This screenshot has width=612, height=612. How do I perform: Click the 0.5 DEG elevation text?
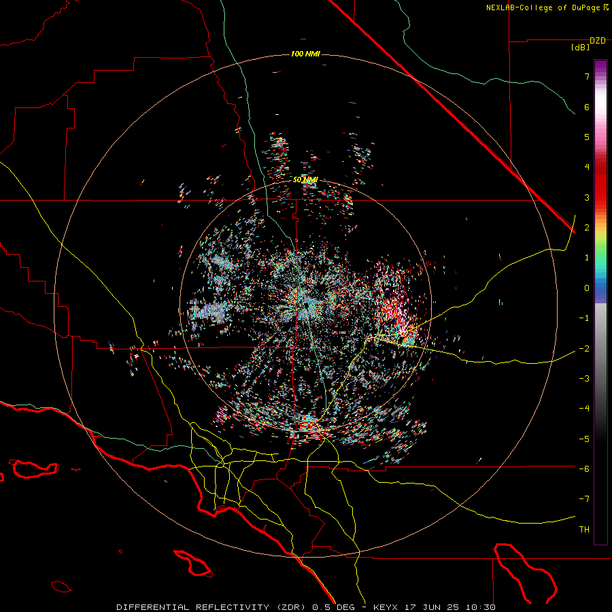[333, 607]
